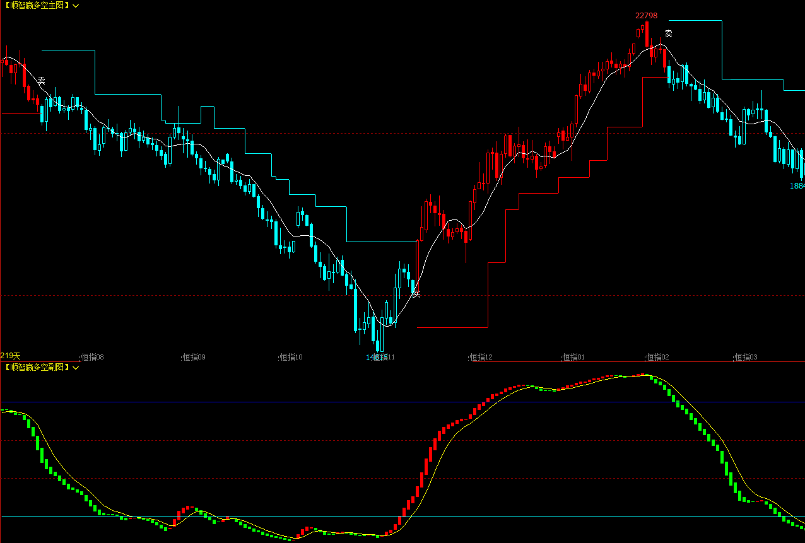The height and width of the screenshot is (543, 805).
Task: Click the 卖 signal near the 22798 peak
Action: click(x=669, y=33)
